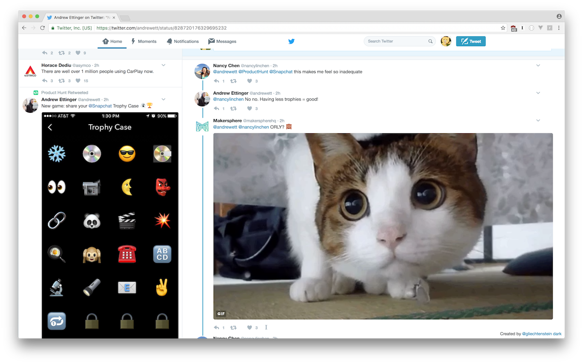Click the retweet icon with count 2 at top
Image resolution: width=583 pixels, height=364 pixels.
coord(61,53)
